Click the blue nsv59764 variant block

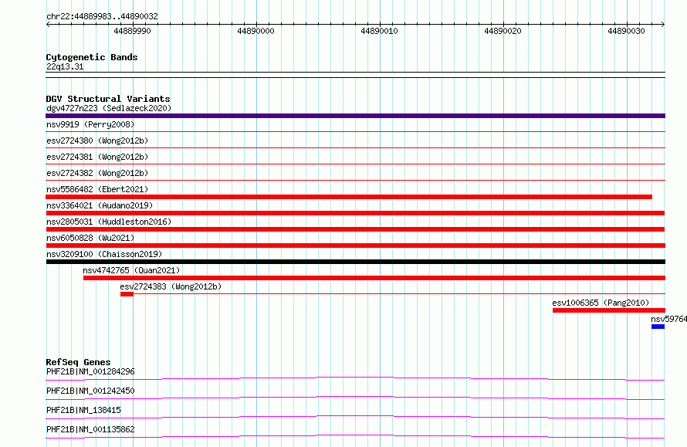(x=658, y=327)
